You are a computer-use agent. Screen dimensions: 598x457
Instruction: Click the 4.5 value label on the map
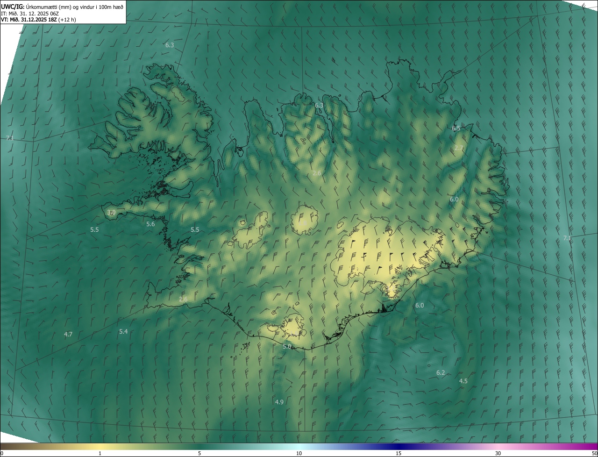pos(463,381)
